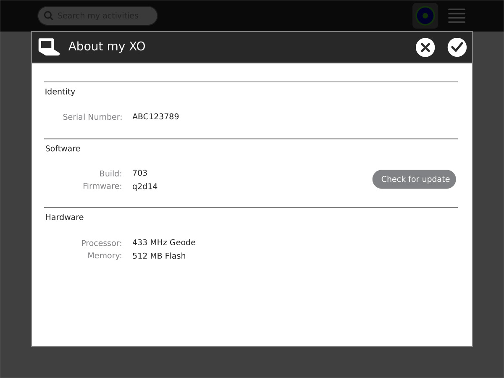Click the Build number 703
Image resolution: width=504 pixels, height=378 pixels.
(139, 173)
